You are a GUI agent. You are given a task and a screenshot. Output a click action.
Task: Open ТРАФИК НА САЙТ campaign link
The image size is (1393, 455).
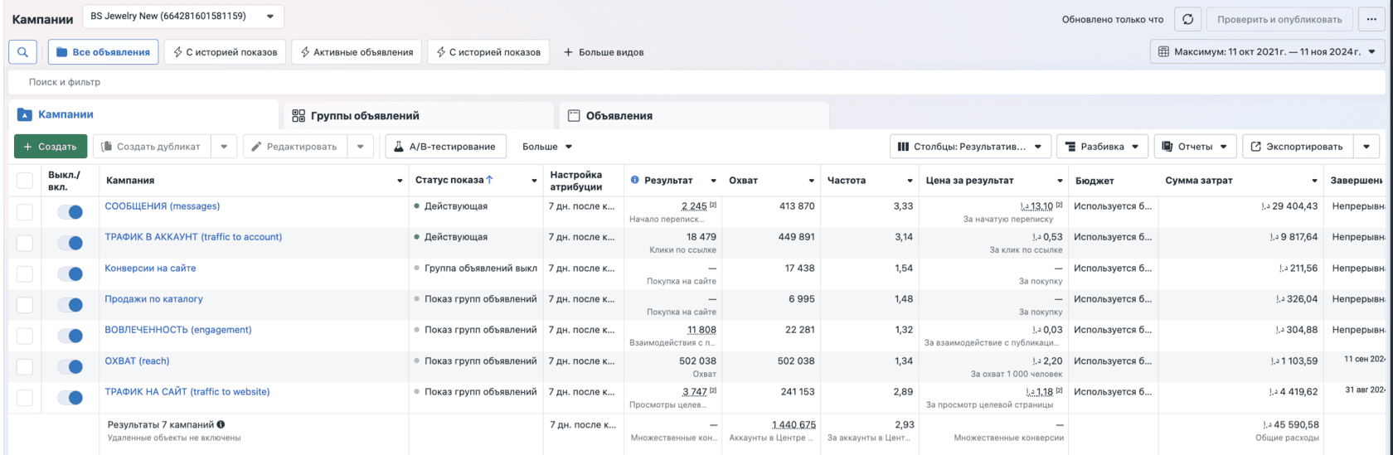point(187,392)
